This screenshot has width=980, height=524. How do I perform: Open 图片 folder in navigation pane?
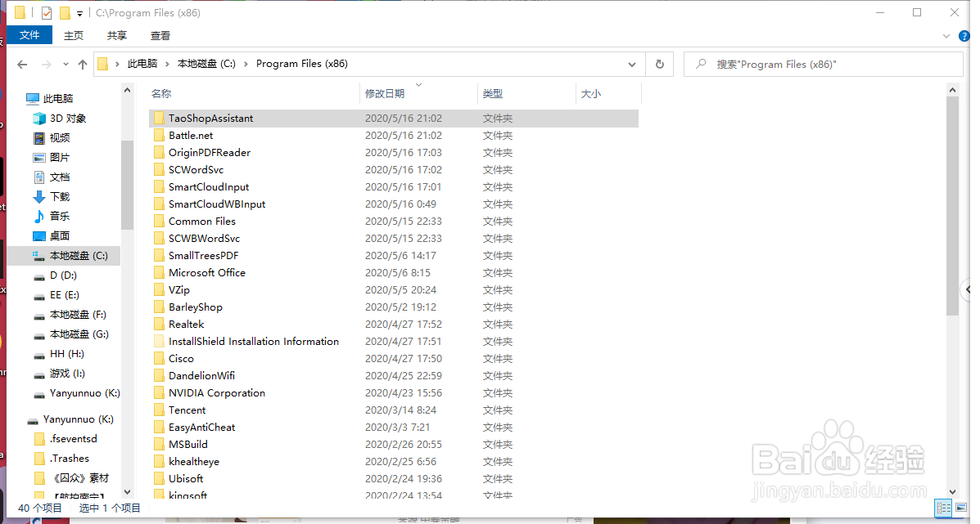tap(60, 158)
